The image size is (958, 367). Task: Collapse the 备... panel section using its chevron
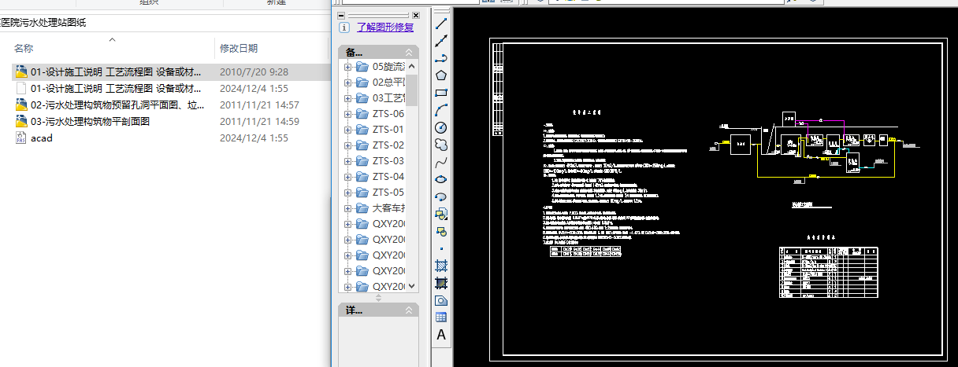[409, 52]
